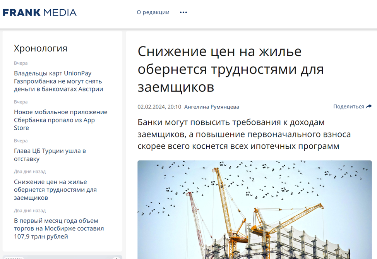Click the Поделиться link
This screenshot has width=377, height=259.
click(x=349, y=106)
